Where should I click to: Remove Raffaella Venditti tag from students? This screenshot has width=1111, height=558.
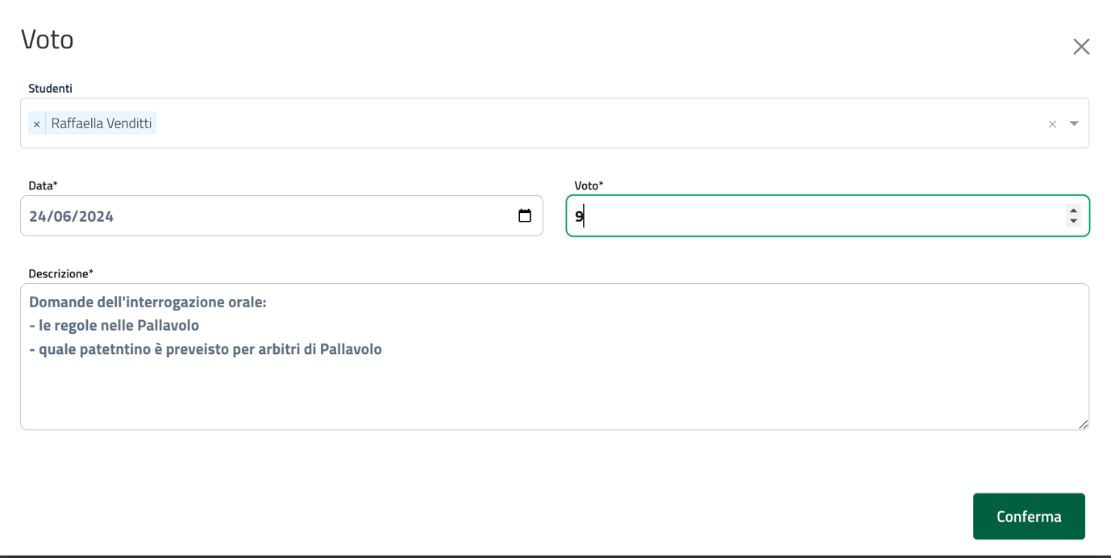point(36,124)
